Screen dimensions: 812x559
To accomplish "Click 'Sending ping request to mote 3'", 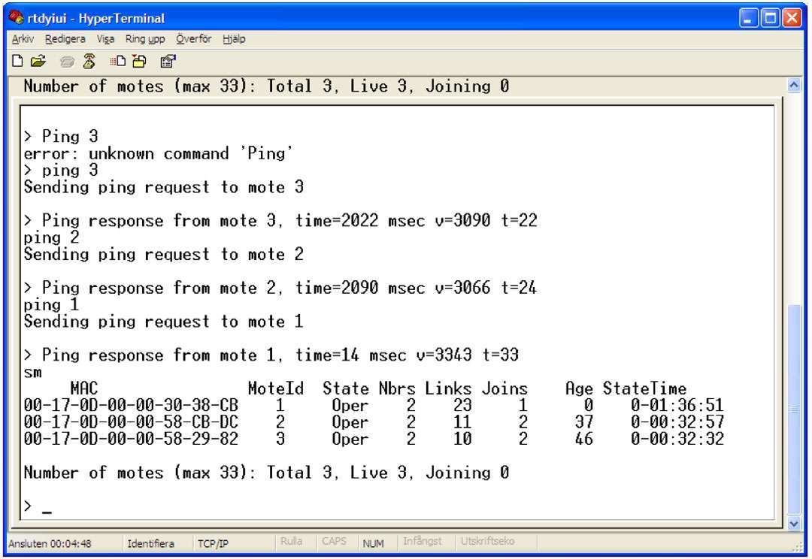I will (164, 187).
